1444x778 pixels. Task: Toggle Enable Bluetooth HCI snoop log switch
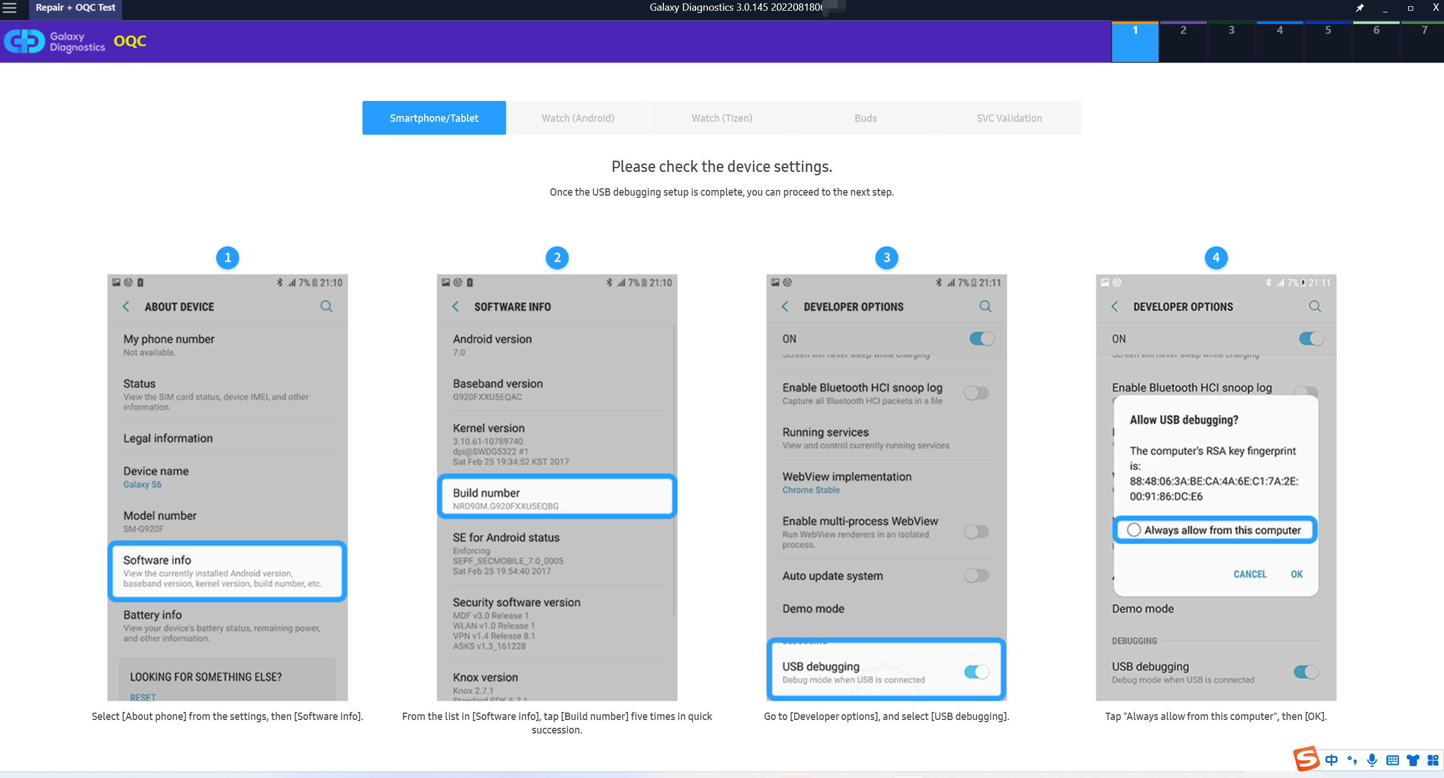pos(976,392)
